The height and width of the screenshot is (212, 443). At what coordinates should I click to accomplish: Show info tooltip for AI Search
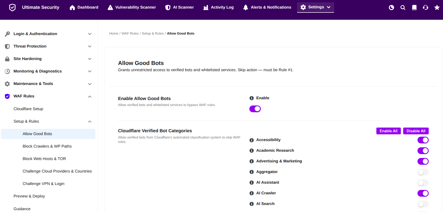point(252,204)
